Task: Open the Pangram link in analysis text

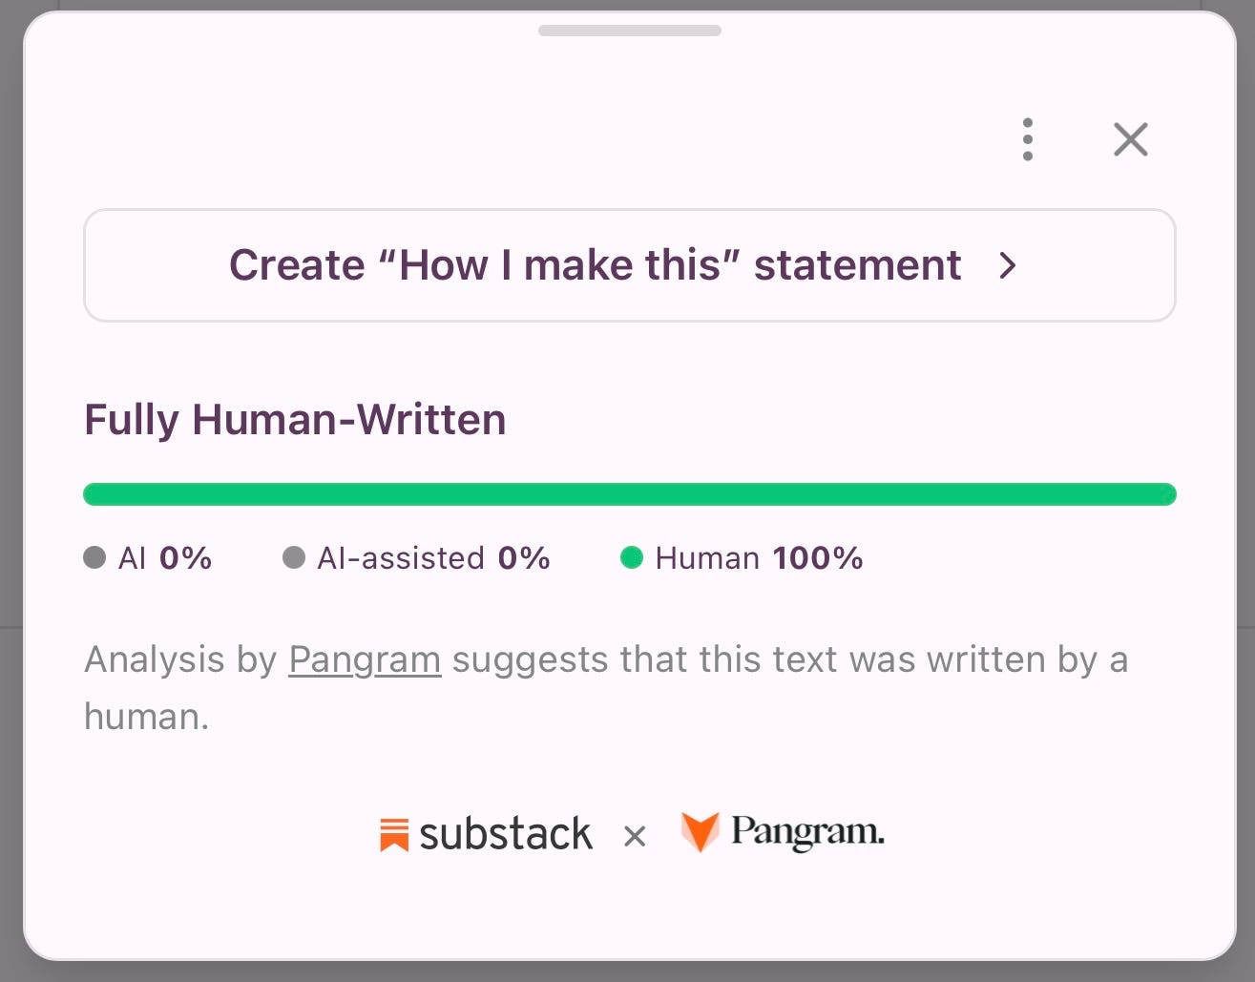Action: [x=365, y=659]
